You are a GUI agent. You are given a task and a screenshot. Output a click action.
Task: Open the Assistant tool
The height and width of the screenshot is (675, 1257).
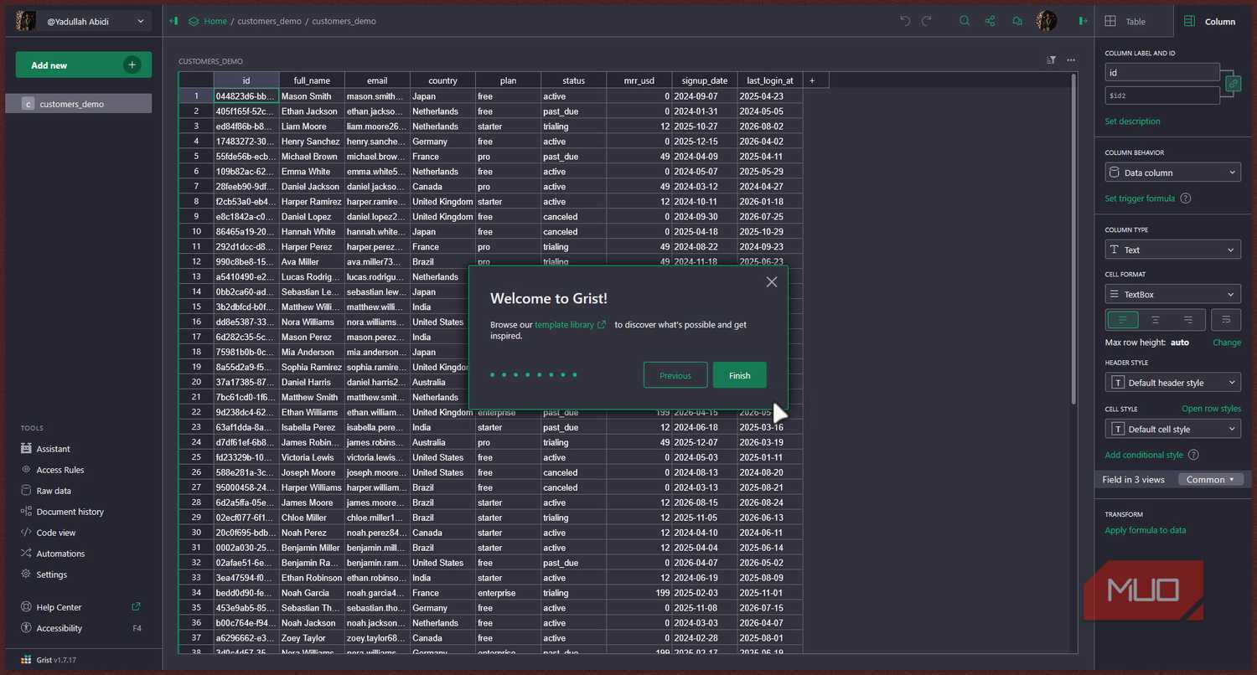click(x=53, y=449)
